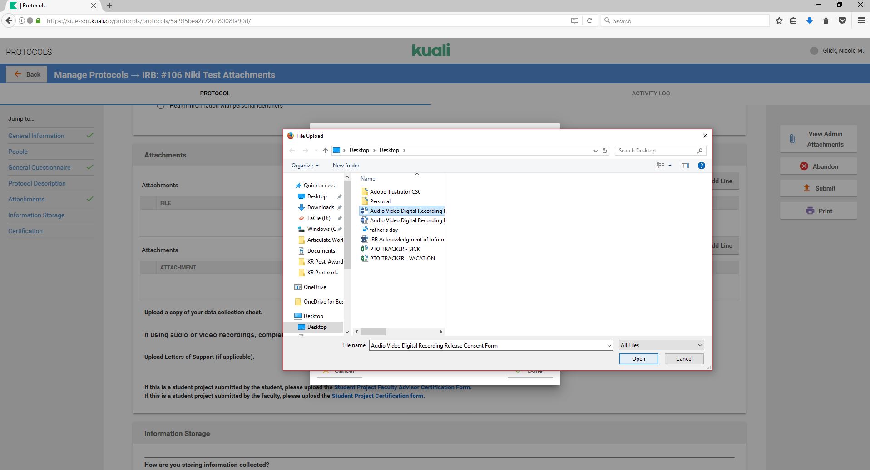Expand the File name history dropdown
The width and height of the screenshot is (870, 470).
[609, 346]
